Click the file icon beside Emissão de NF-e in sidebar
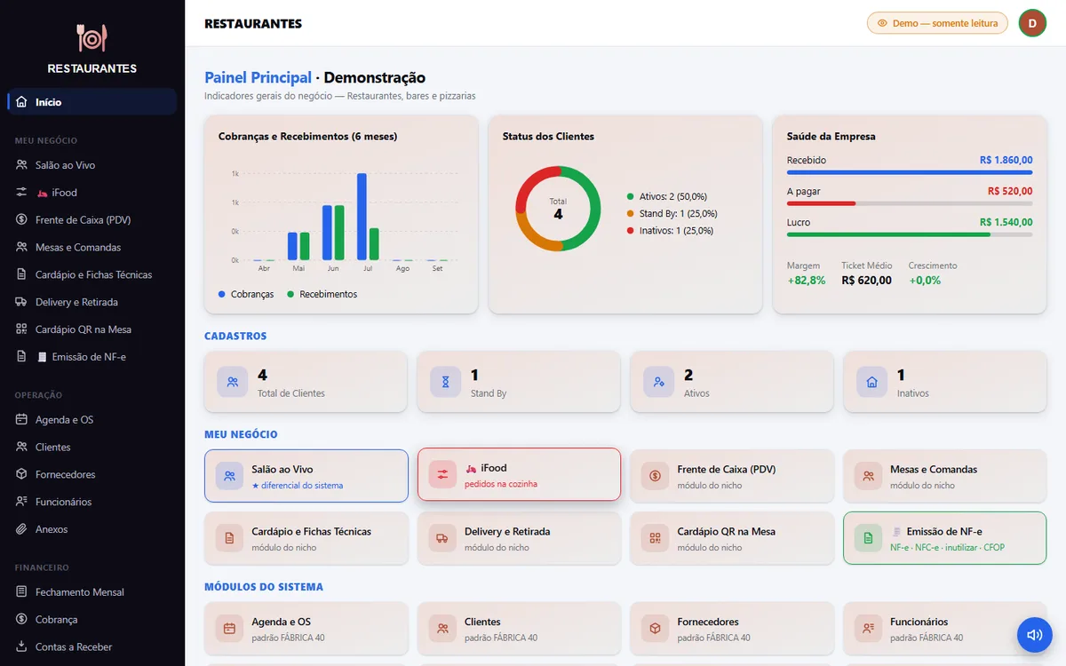The width and height of the screenshot is (1066, 666). click(21, 357)
